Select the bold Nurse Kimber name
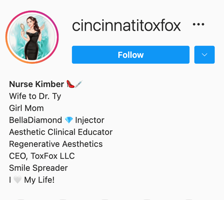 point(36,84)
